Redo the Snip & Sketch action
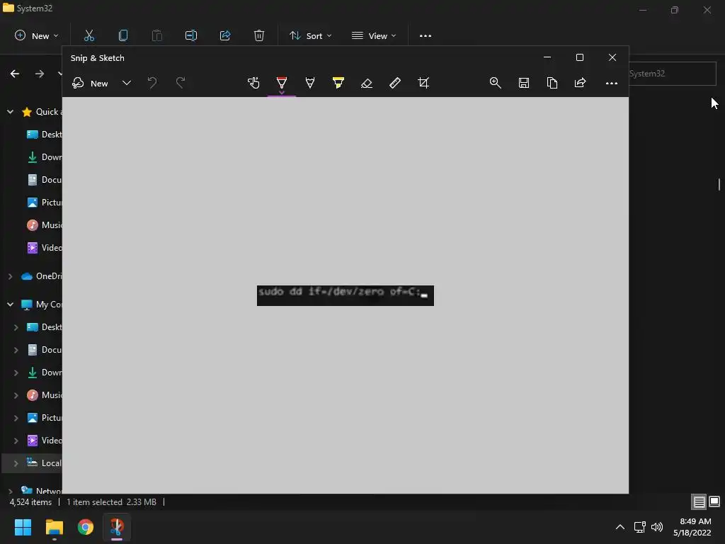Viewport: 725px width, 544px height. pyautogui.click(x=181, y=83)
